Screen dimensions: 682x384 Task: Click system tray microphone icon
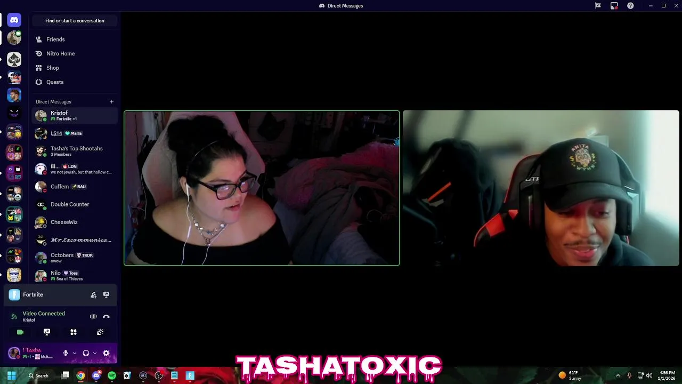pyautogui.click(x=629, y=375)
